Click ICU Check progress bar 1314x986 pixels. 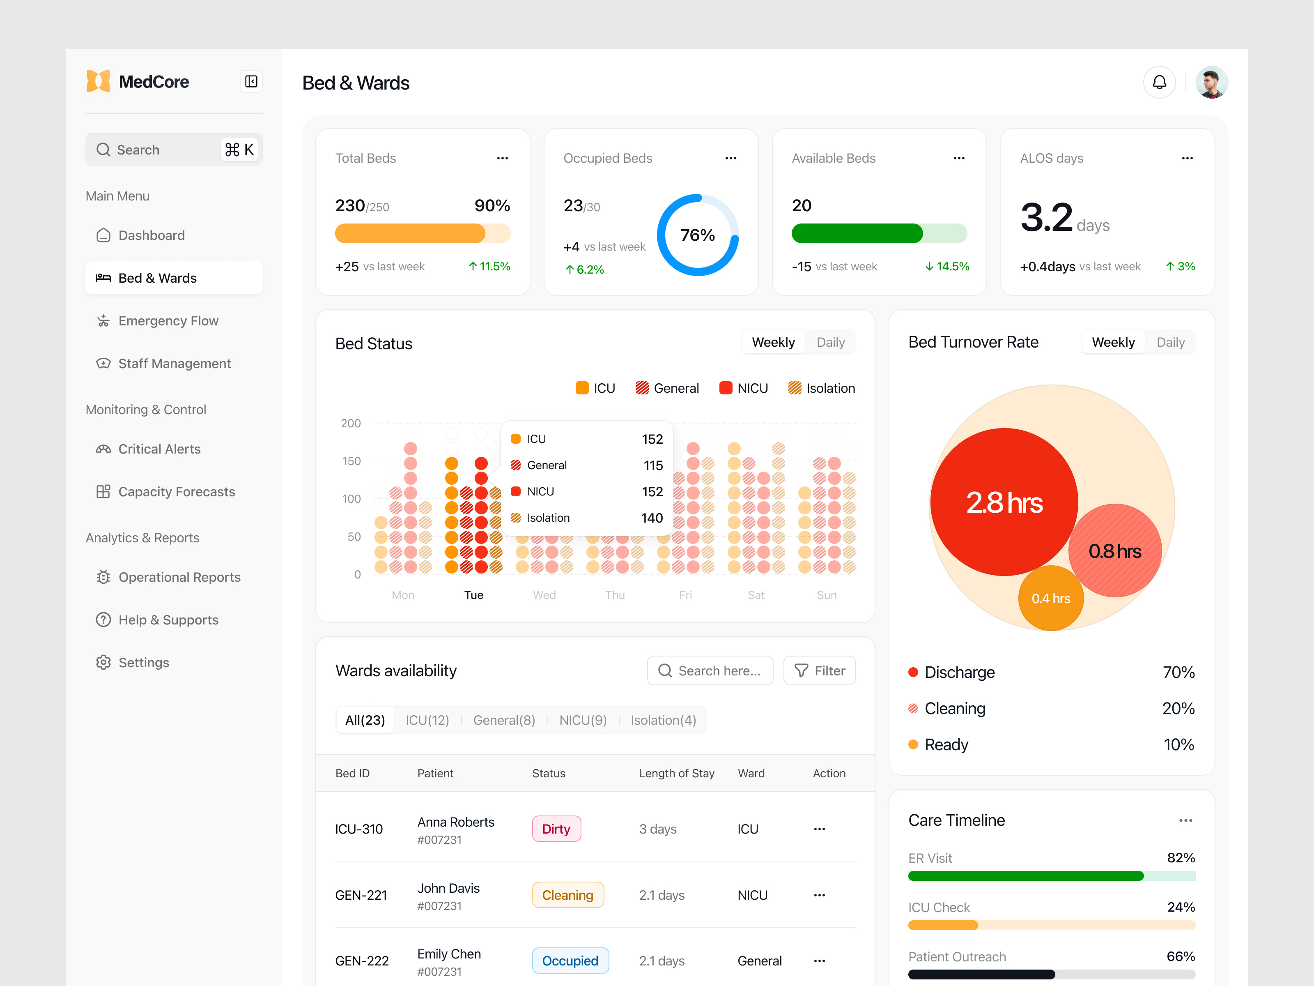(x=1052, y=925)
